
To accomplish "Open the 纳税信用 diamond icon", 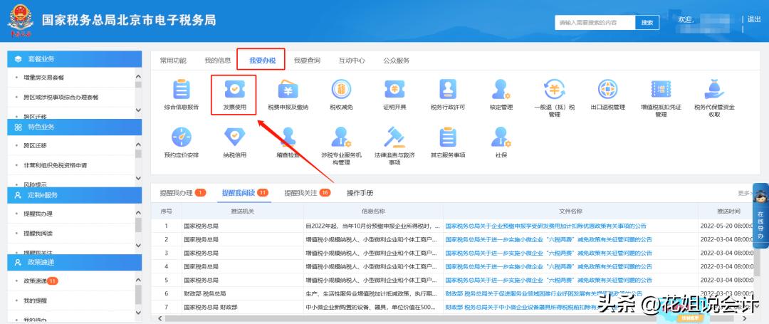I will (x=234, y=137).
